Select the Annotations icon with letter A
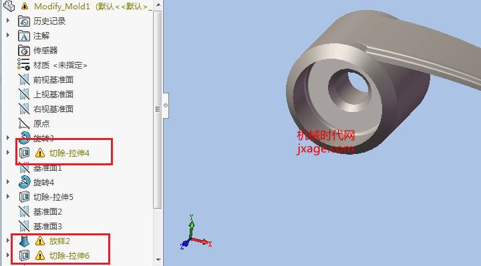481x266 pixels. click(x=24, y=36)
